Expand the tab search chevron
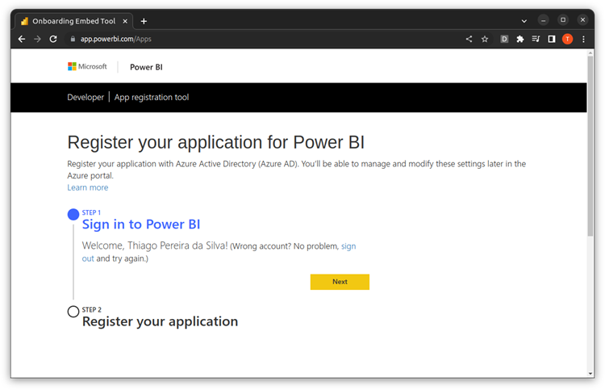605x390 pixels. tap(524, 20)
